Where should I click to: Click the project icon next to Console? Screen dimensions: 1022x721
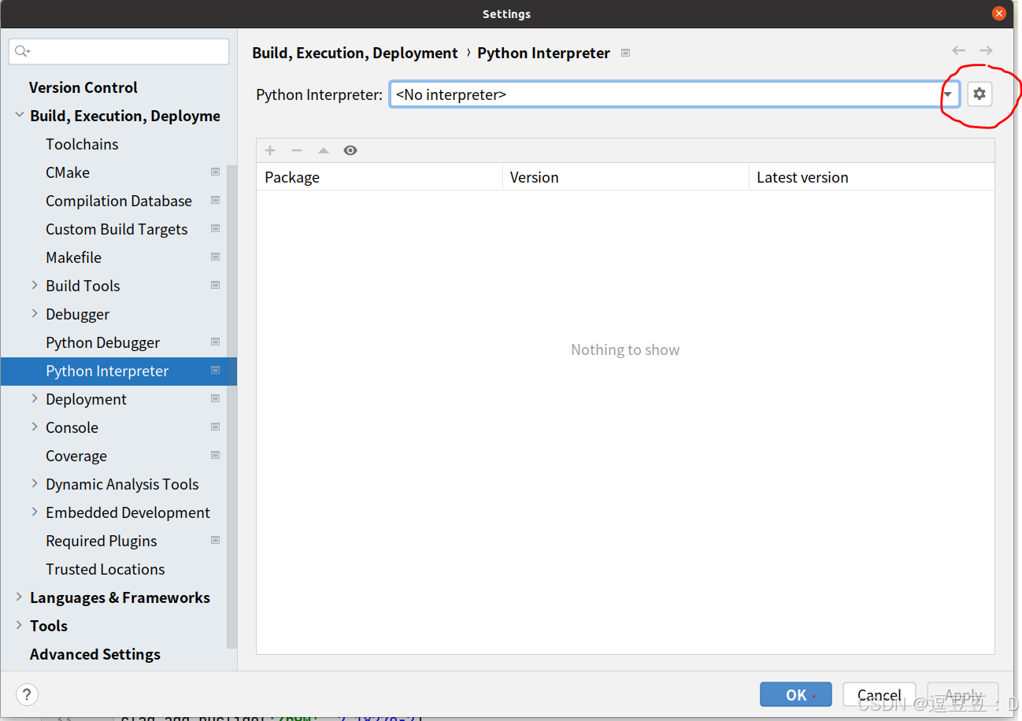point(215,427)
